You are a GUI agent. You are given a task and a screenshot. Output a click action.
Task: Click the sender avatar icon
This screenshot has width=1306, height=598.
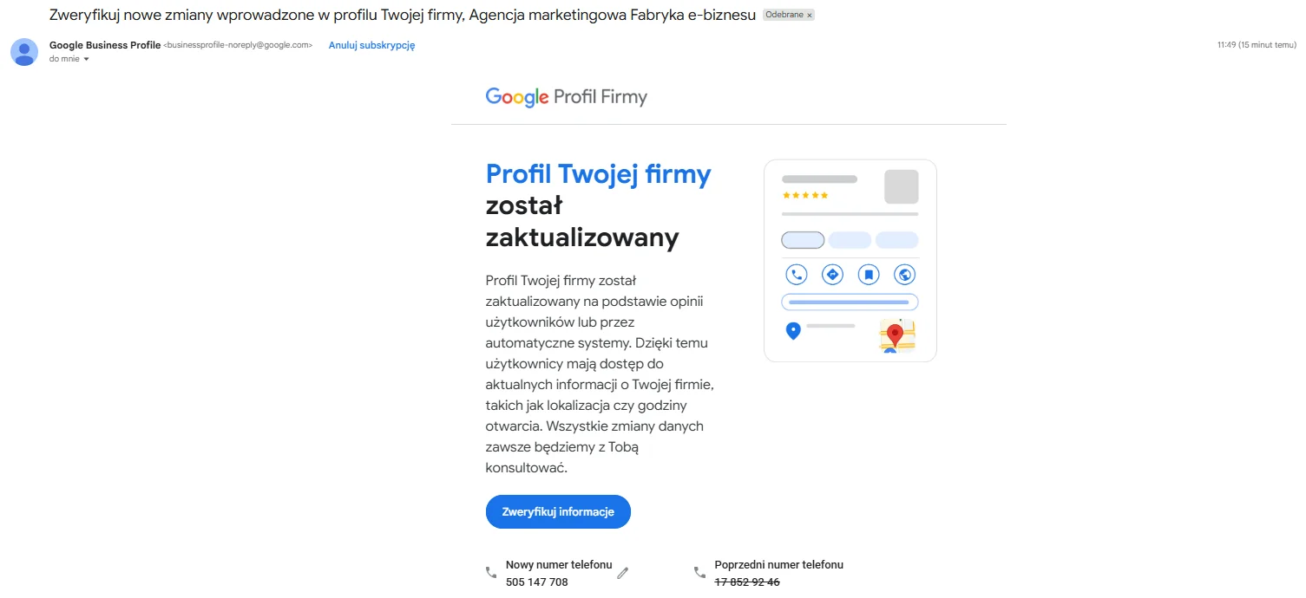click(24, 52)
